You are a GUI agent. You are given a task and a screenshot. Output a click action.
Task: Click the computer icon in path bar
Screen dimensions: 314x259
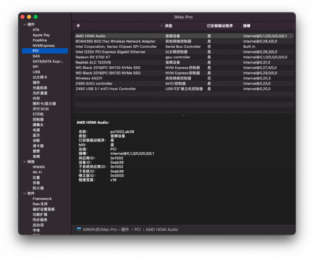click(x=79, y=229)
